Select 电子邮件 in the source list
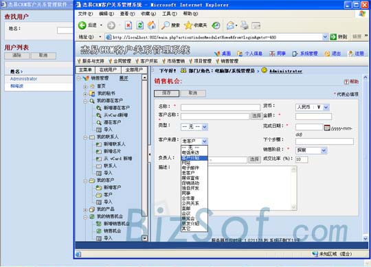Viewport: 371px width, 267px height. (x=190, y=167)
